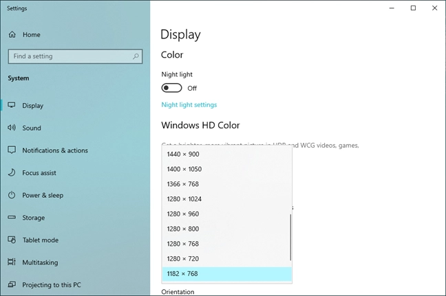Click the Multitasking icon
This screenshot has height=296, width=446.
click(x=12, y=262)
